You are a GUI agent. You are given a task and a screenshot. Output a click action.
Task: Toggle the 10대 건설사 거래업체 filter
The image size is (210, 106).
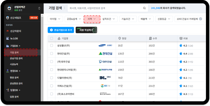coord(189,19)
